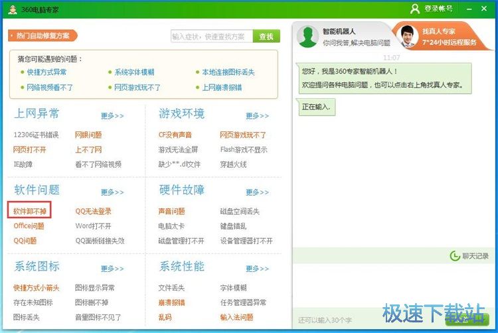498x333 pixels.
Task: Select 快捷方式小箭头 link
Action: (37, 288)
